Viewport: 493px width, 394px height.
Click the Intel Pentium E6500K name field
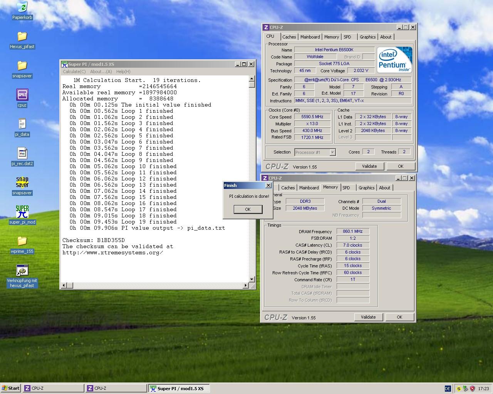pyautogui.click(x=334, y=50)
